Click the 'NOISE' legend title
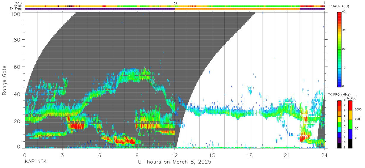This screenshot has height=168, width=365. (352, 98)
